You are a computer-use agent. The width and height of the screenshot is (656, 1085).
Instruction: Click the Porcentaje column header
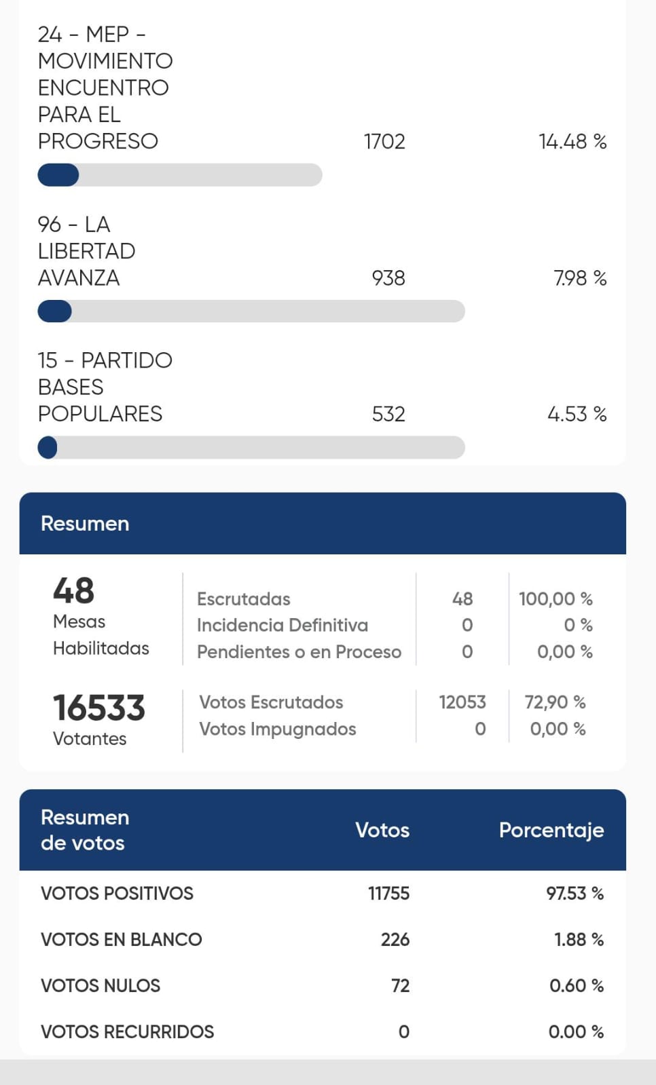click(551, 830)
